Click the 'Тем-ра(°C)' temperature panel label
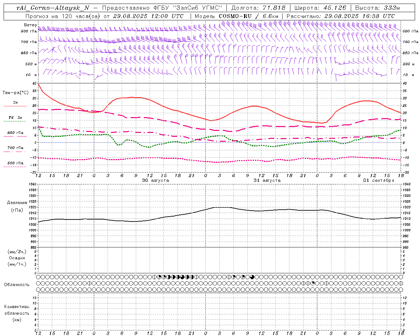This screenshot has width=420, height=336. (x=15, y=93)
